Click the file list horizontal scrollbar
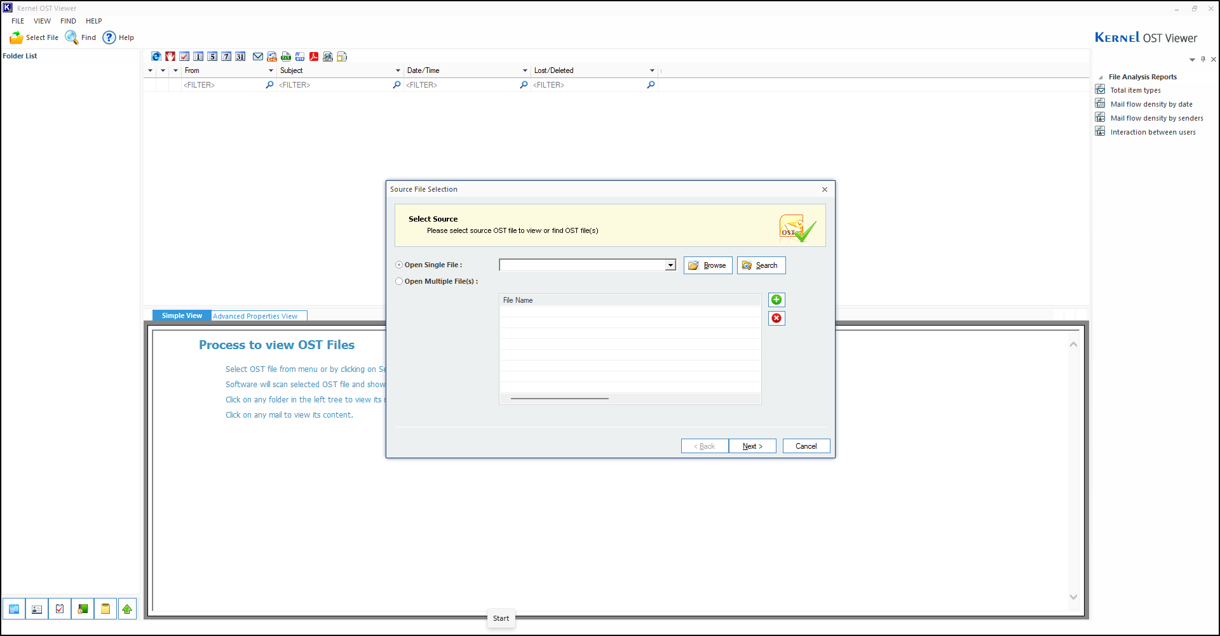 click(x=560, y=399)
